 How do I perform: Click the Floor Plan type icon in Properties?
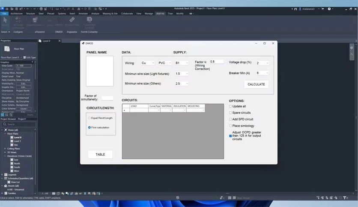point(7,49)
